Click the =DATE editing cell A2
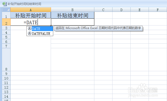 pos(31,22)
